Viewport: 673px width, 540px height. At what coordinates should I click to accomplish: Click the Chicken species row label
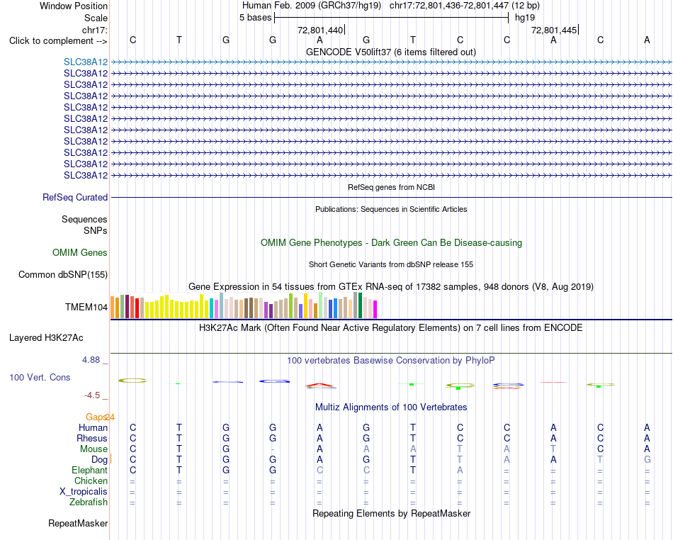coord(91,481)
